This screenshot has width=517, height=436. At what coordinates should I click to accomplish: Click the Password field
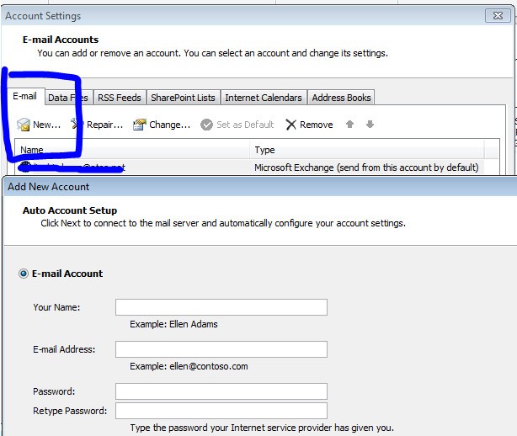pos(221,391)
